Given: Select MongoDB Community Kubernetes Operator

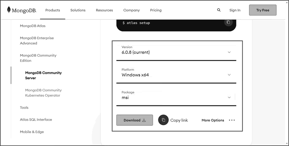Looking at the screenshot, I should click(43, 93).
